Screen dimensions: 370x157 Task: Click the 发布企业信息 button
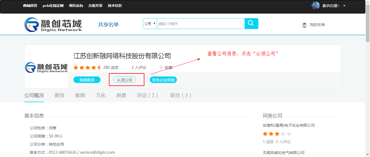(163, 80)
